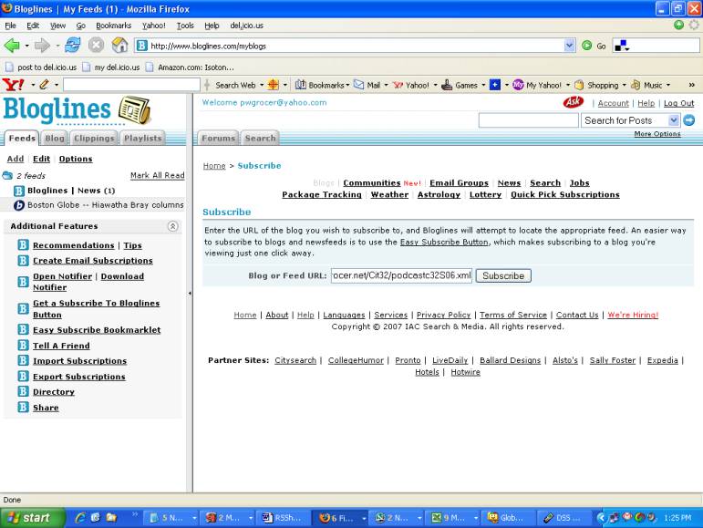703x528 pixels.
Task: Click the Subscribe button
Action: [503, 275]
